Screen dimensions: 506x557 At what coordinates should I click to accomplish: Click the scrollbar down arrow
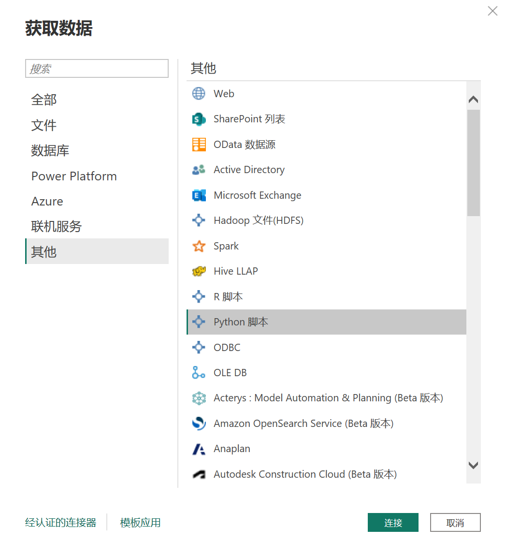click(474, 465)
